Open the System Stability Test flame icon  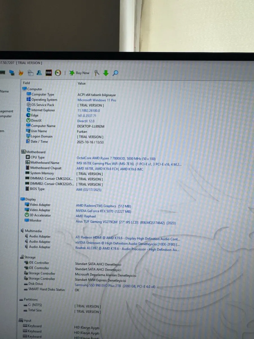point(21,73)
